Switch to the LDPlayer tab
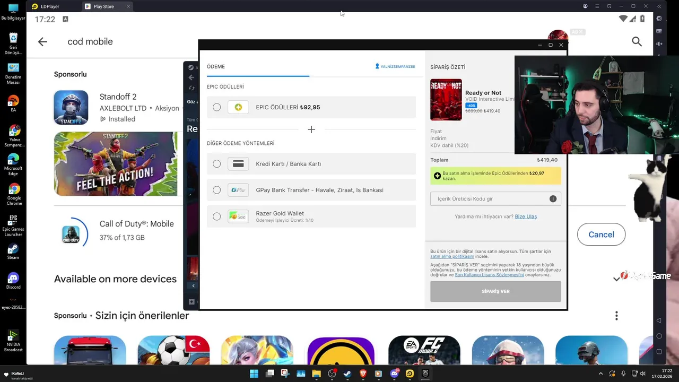 pos(50,6)
